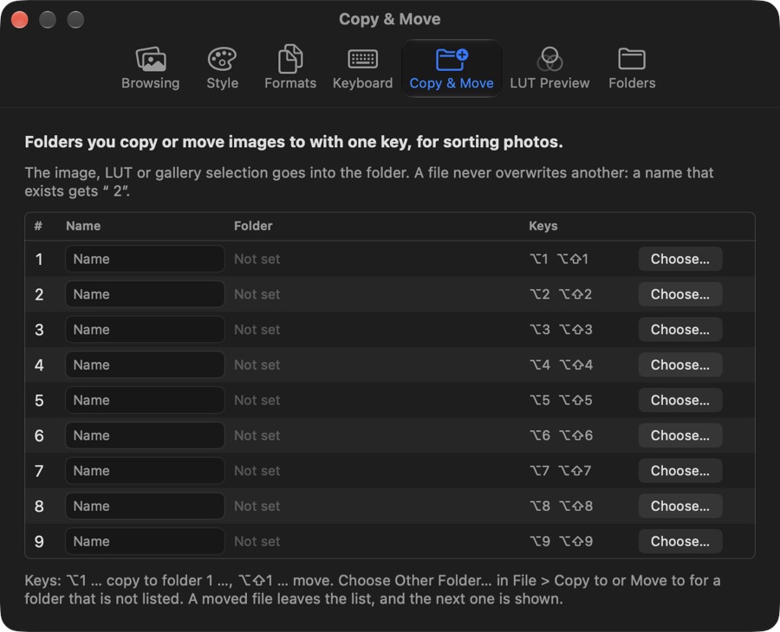
Task: Show the Keyboard preferences tab
Action: pos(362,68)
